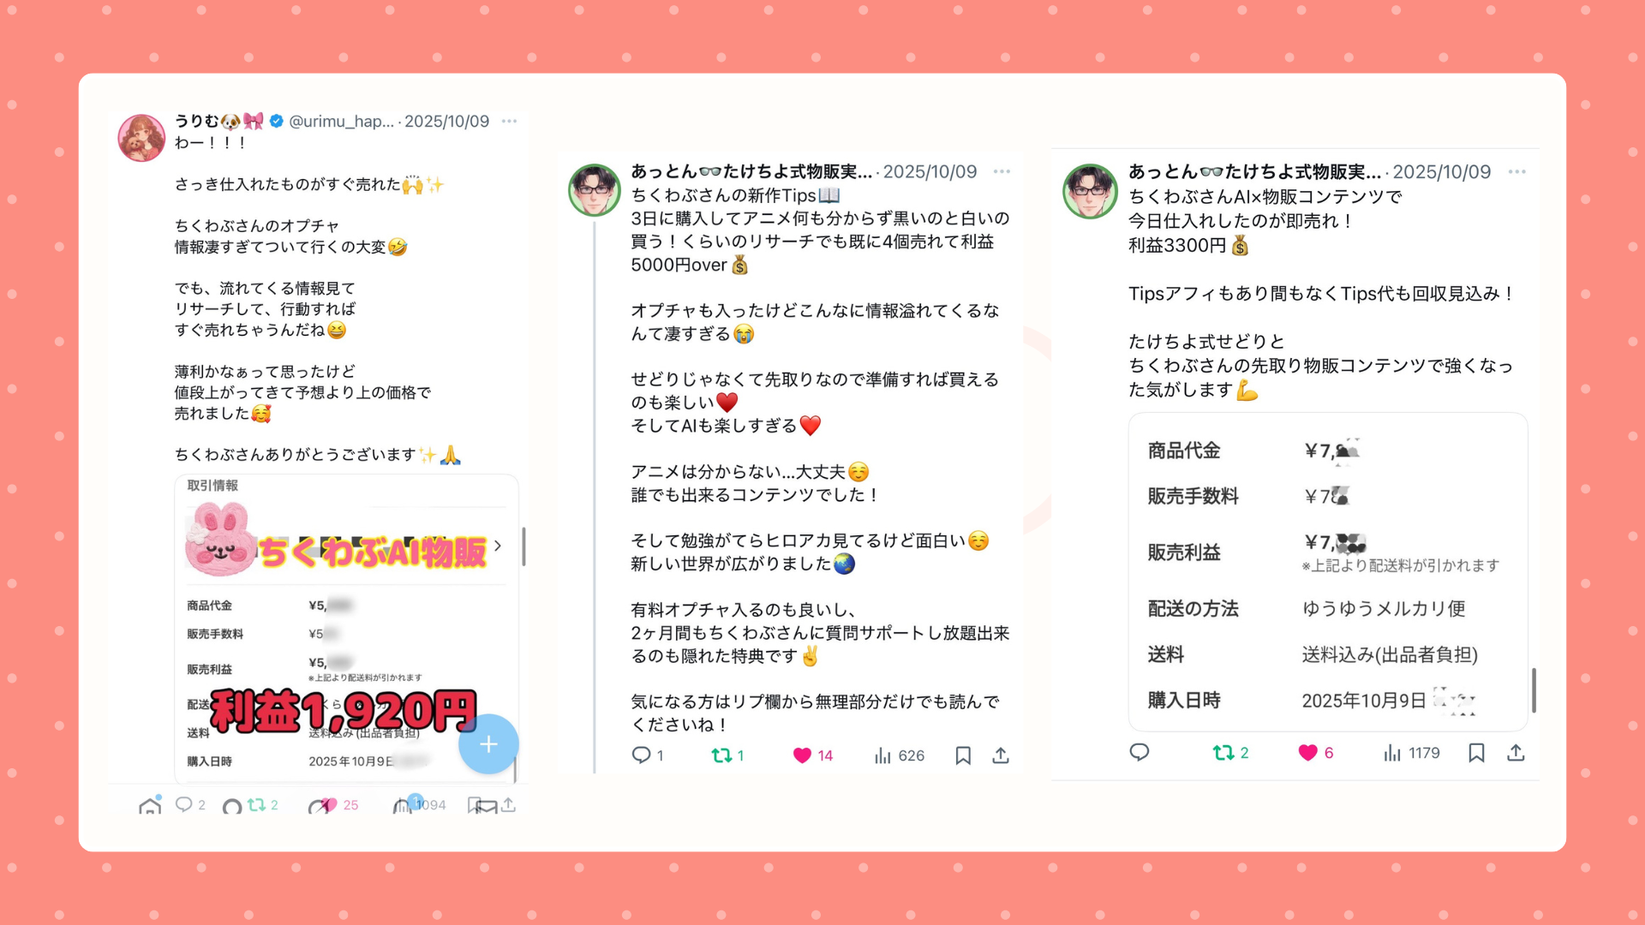1645x925 pixels.
Task: Open replies on the middle tweet
Action: pos(647,755)
